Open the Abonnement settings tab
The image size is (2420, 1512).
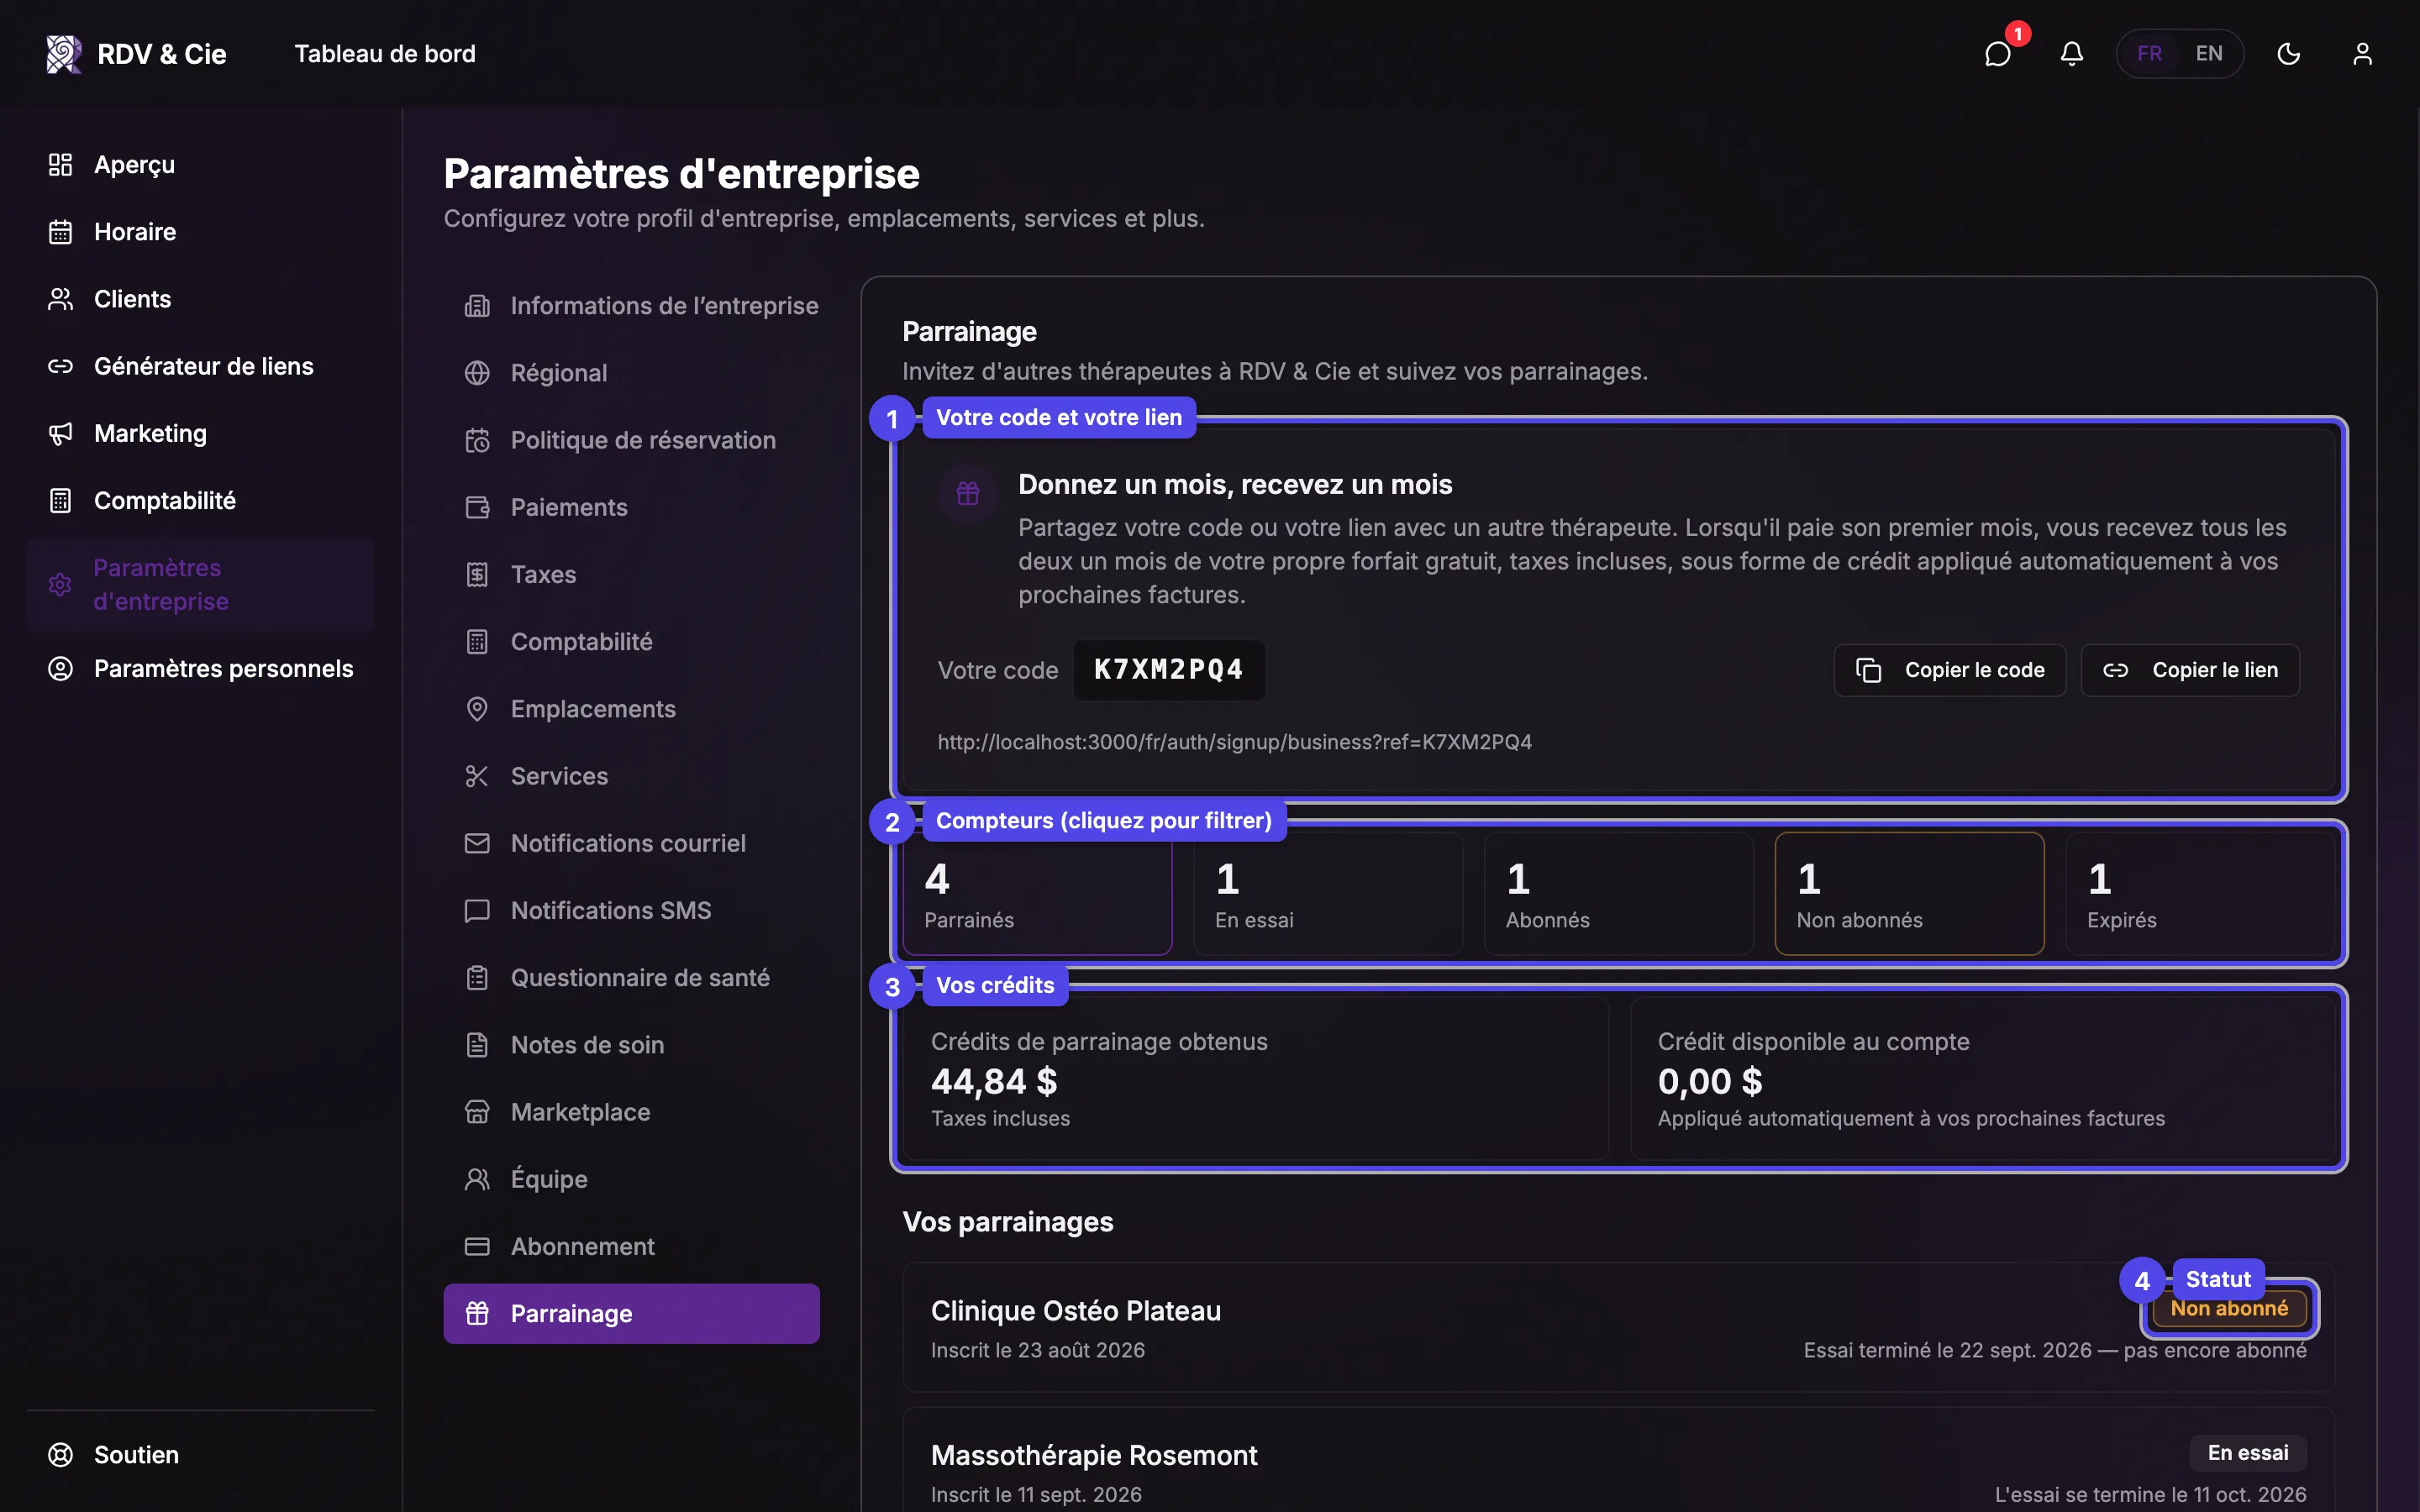click(632, 1246)
